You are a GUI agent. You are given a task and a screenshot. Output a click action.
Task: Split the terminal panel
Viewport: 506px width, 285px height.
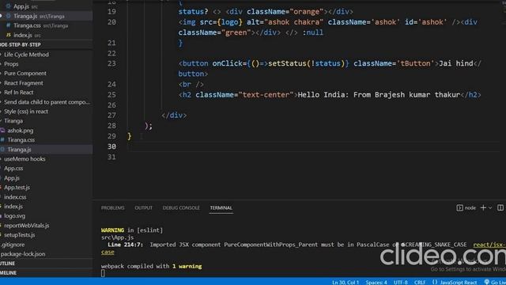[500, 207]
